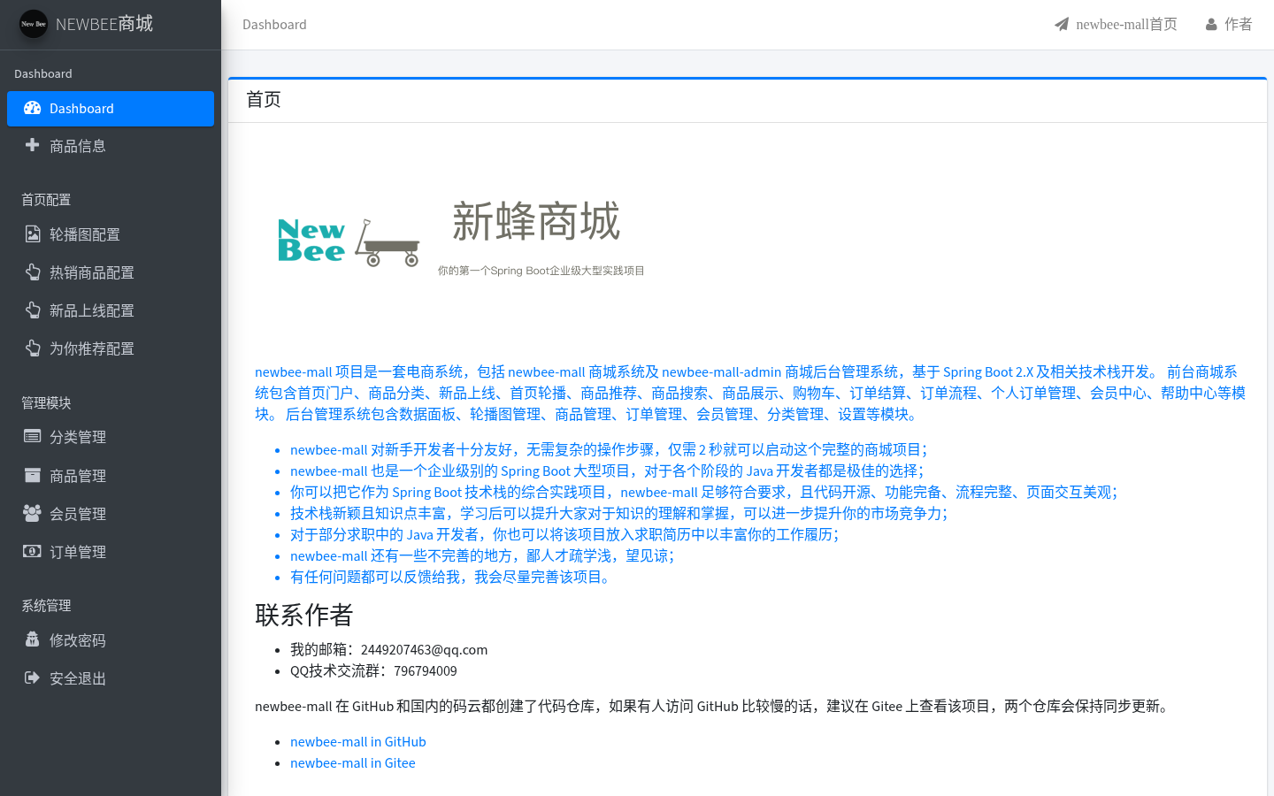This screenshot has height=796, width=1274.
Task: Select 修改密码 under 系统管理
Action: pyautogui.click(x=111, y=640)
